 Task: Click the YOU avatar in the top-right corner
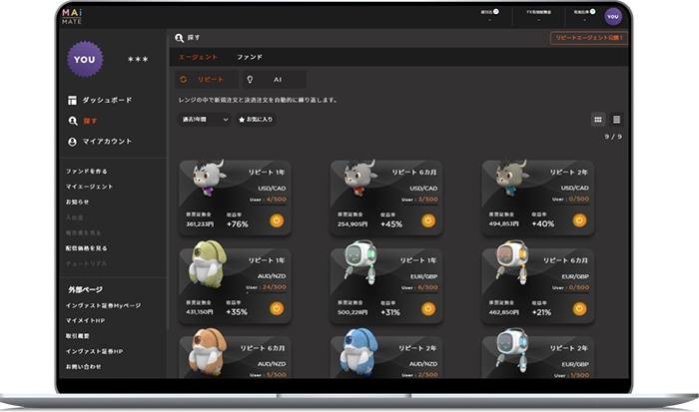(612, 15)
